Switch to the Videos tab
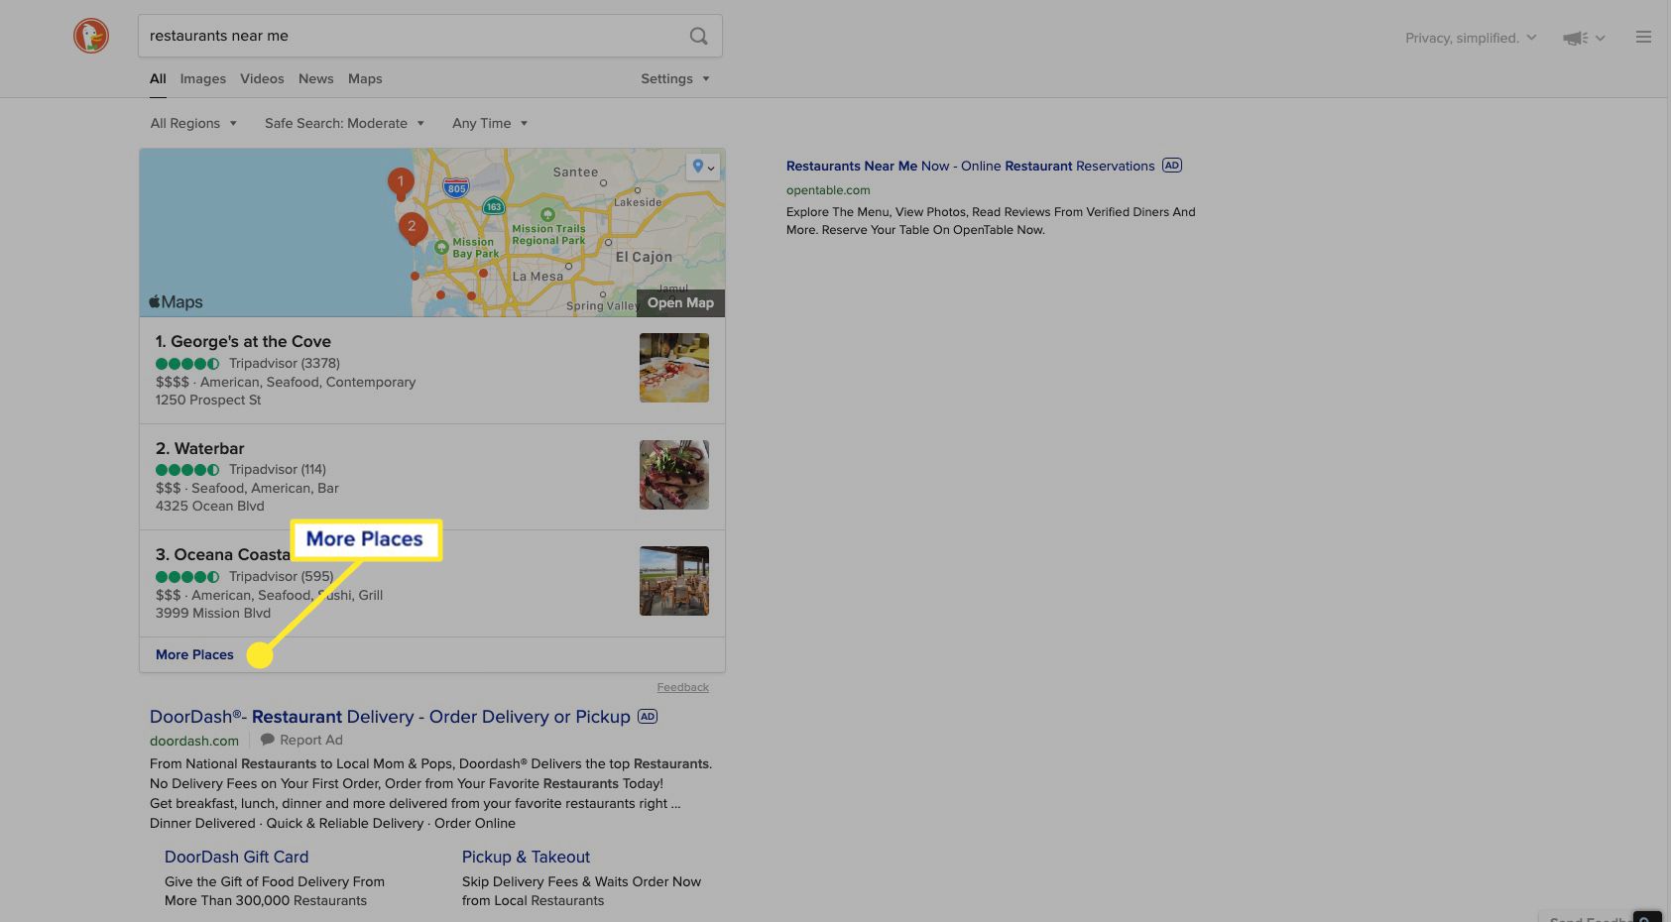1671x922 pixels. point(262,78)
